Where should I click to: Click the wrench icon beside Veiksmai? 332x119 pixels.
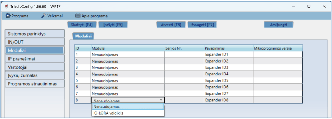[44, 16]
